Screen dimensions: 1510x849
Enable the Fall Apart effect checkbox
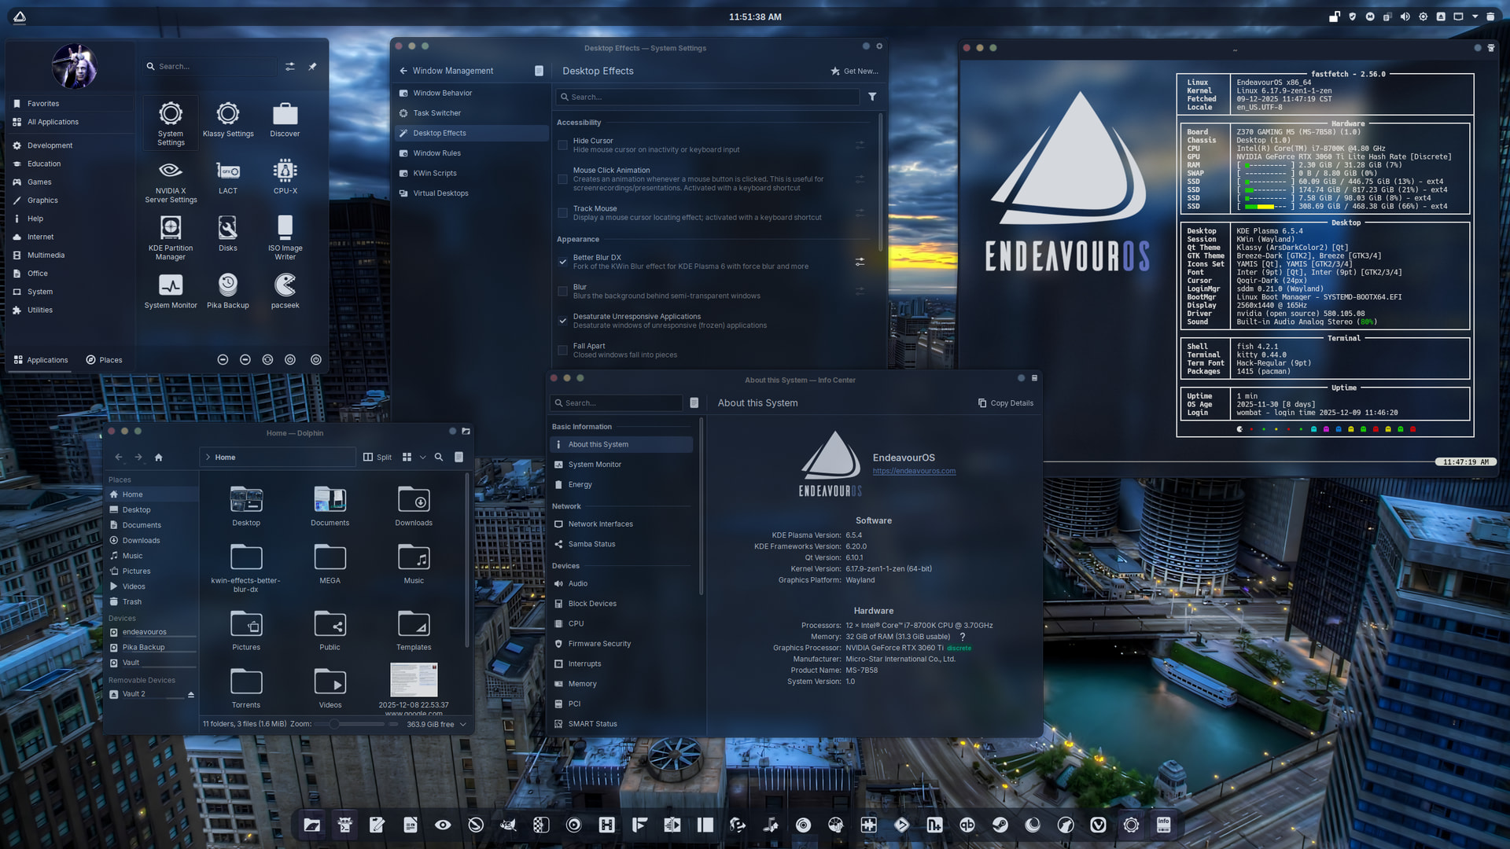click(x=562, y=351)
